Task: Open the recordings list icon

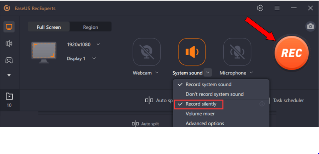Action: click(x=9, y=96)
